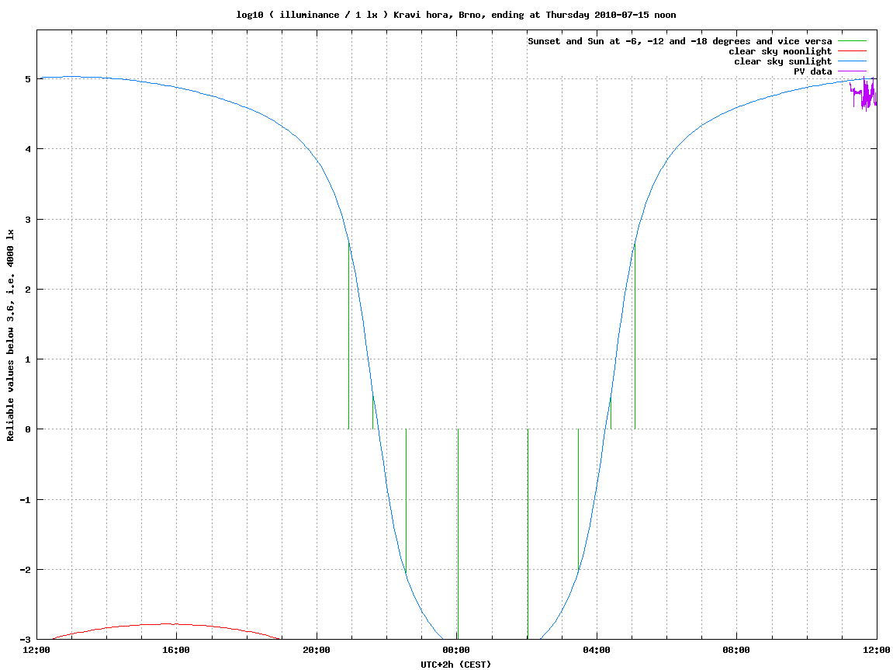Image resolution: width=893 pixels, height=670 pixels.
Task: Click the x-axis label '20:00'
Action: coord(317,650)
